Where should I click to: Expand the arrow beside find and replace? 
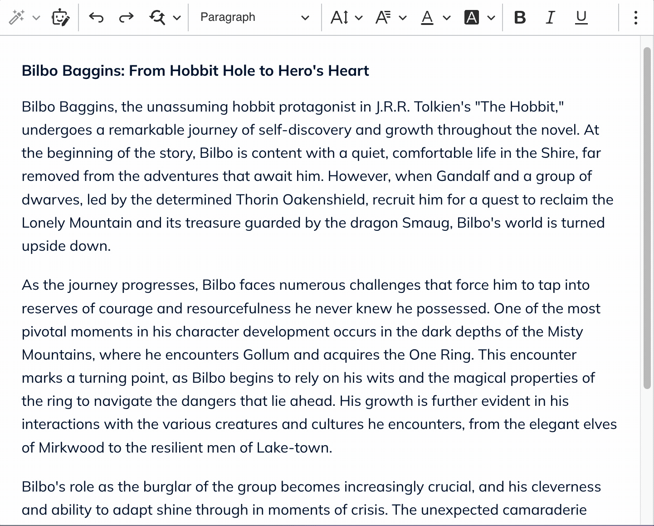pos(177,18)
